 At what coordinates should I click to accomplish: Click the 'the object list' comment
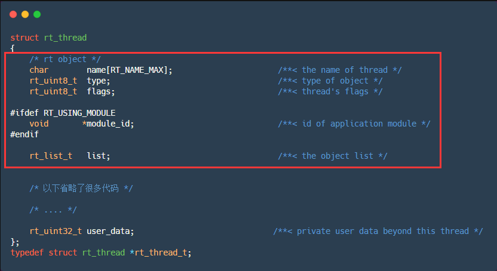[x=332, y=156]
